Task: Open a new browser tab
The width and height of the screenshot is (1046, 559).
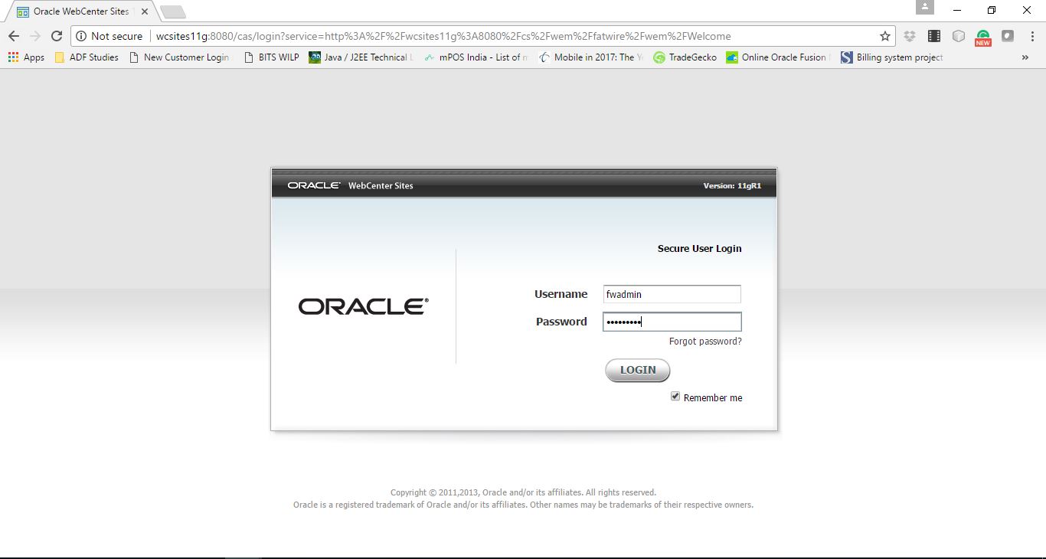Action: pyautogui.click(x=173, y=11)
